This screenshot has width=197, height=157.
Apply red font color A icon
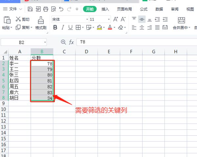tap(110, 27)
